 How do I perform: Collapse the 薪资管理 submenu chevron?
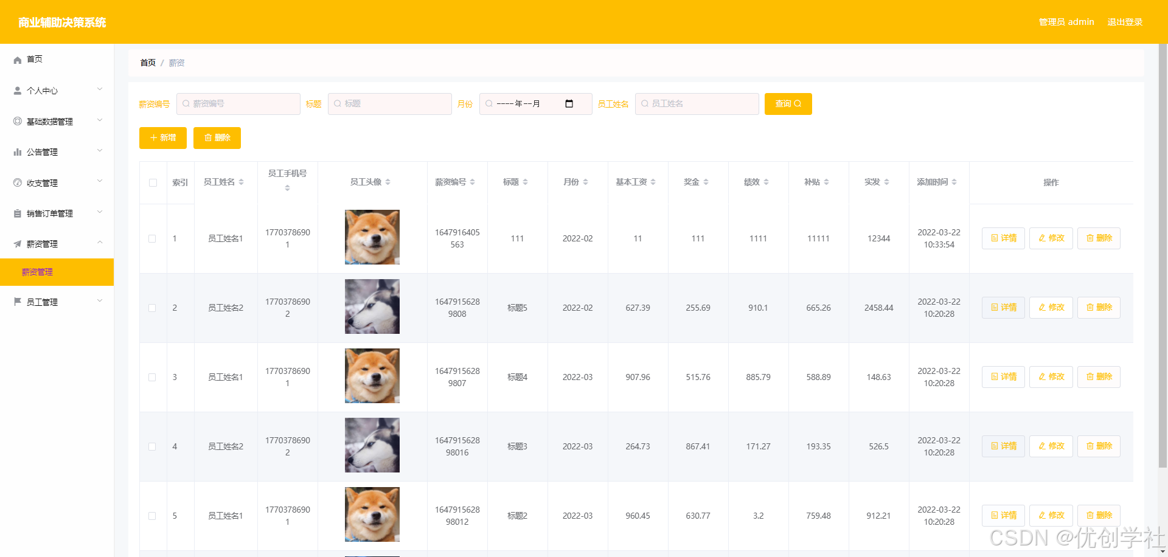[x=100, y=243]
